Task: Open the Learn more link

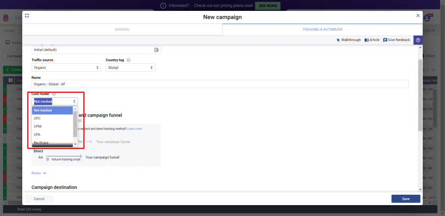Action: [134, 129]
